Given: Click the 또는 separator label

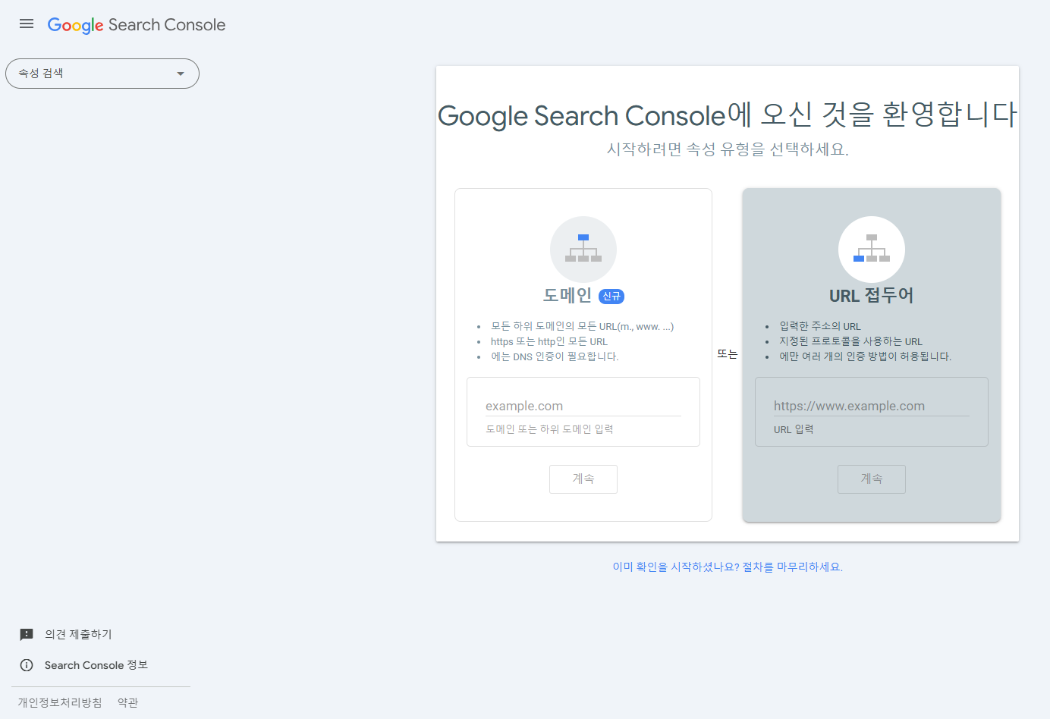Looking at the screenshot, I should [728, 354].
